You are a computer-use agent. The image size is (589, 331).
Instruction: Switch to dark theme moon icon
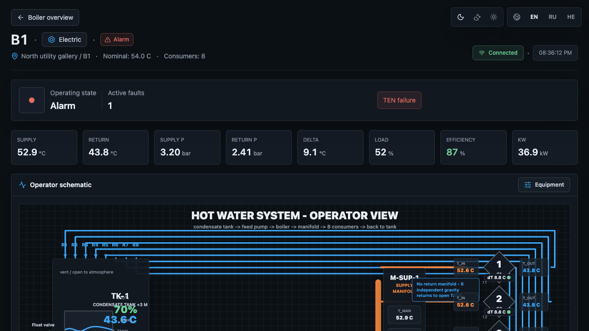coord(461,17)
